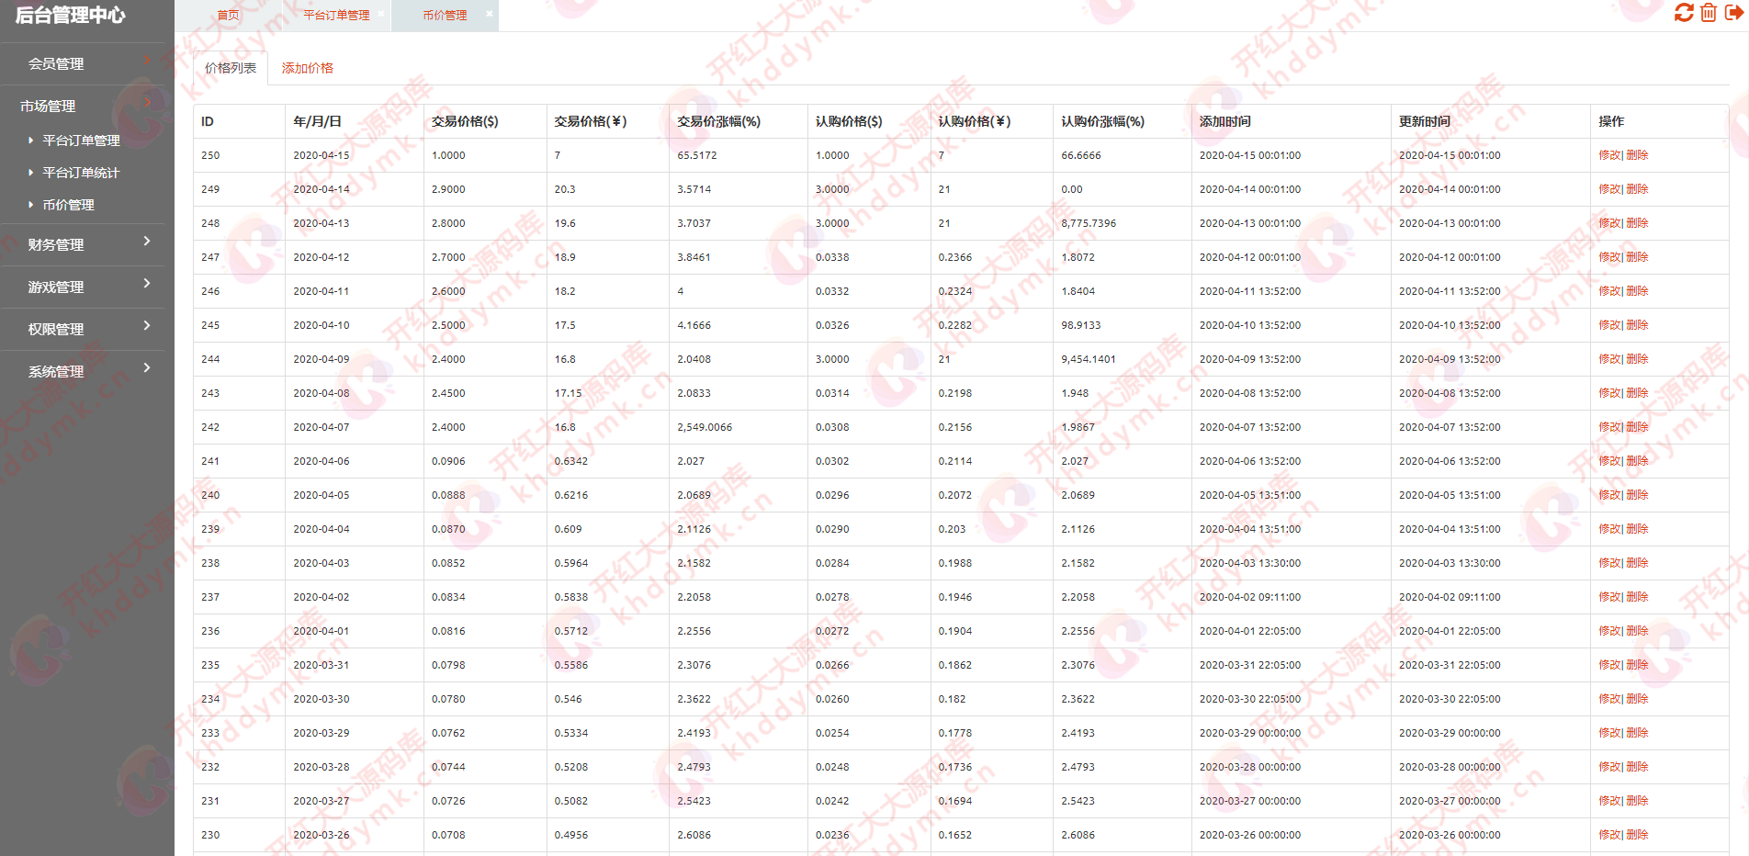1749x856 pixels.
Task: Open 平台订单统计 in sidebar
Action: point(81,173)
